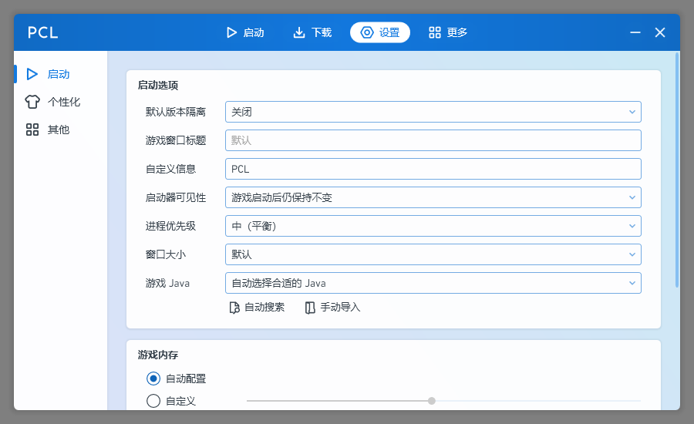Click the PCL logo title
Viewport: 694px width, 424px height.
[42, 32]
